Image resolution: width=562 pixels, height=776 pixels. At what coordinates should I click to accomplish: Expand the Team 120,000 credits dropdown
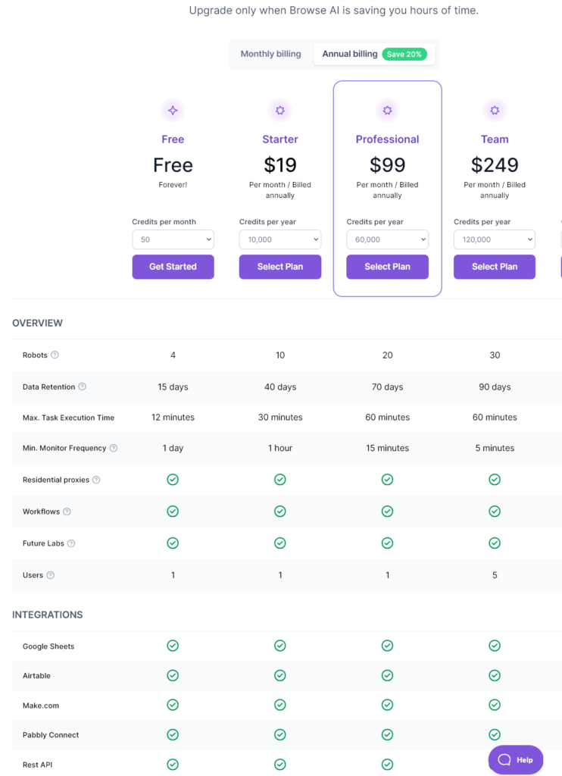(495, 239)
